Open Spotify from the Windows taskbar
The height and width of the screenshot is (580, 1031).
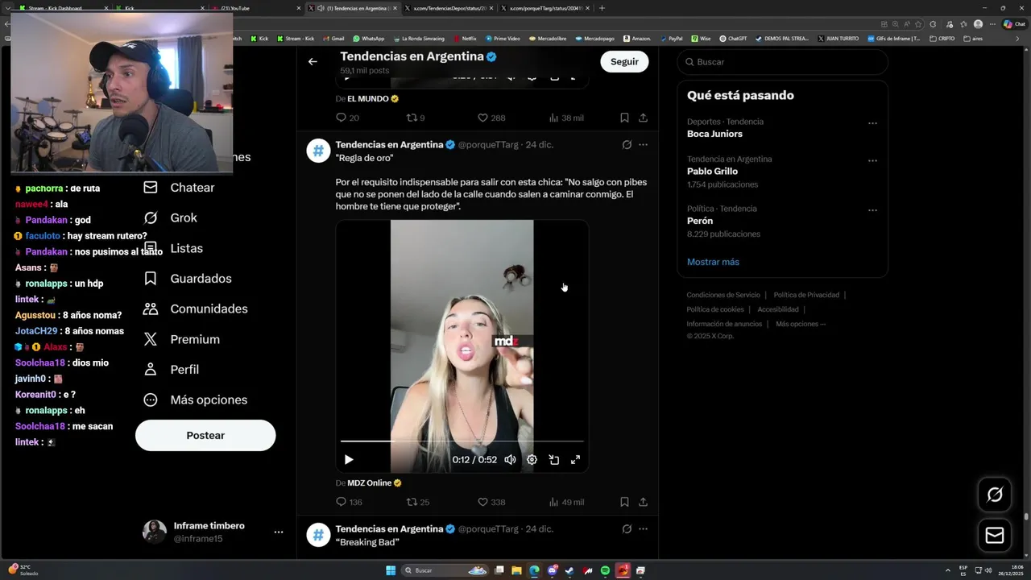[x=605, y=570]
